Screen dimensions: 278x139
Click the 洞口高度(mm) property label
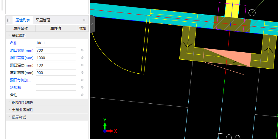tap(22, 58)
